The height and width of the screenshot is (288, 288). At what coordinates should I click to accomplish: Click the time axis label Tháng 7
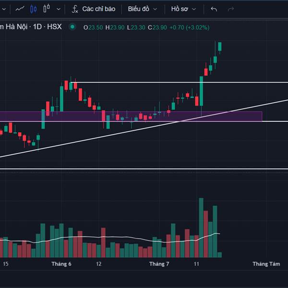point(159,264)
